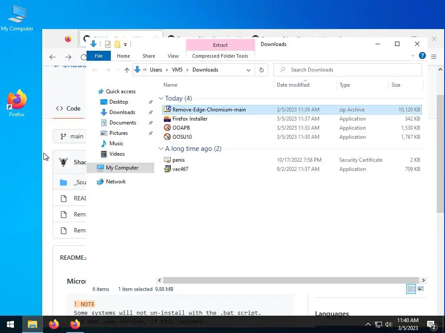The image size is (445, 333).
Task: Click the horizontal scrollbar right arrow
Action: click(423, 281)
